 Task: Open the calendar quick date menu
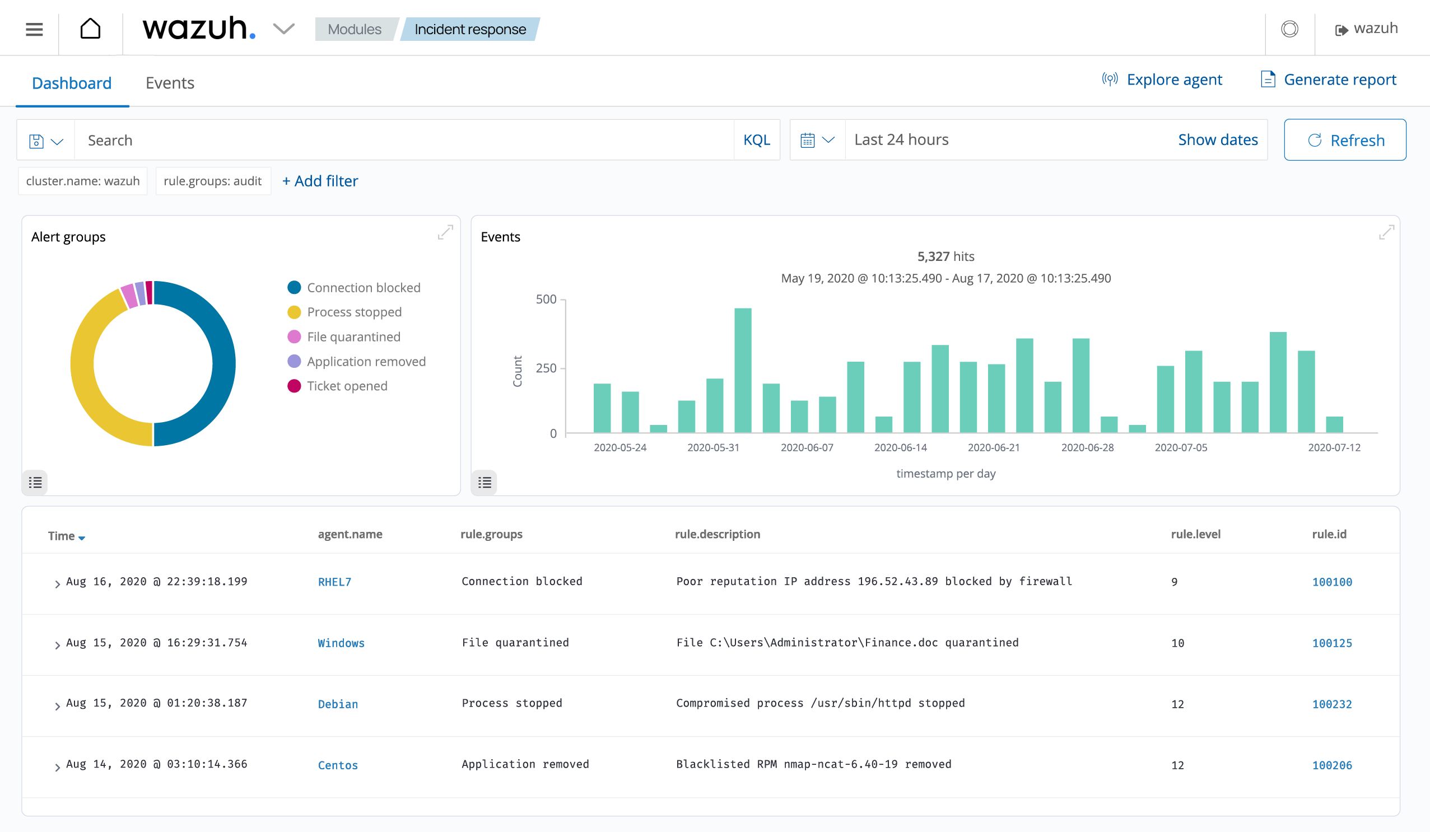tap(817, 140)
